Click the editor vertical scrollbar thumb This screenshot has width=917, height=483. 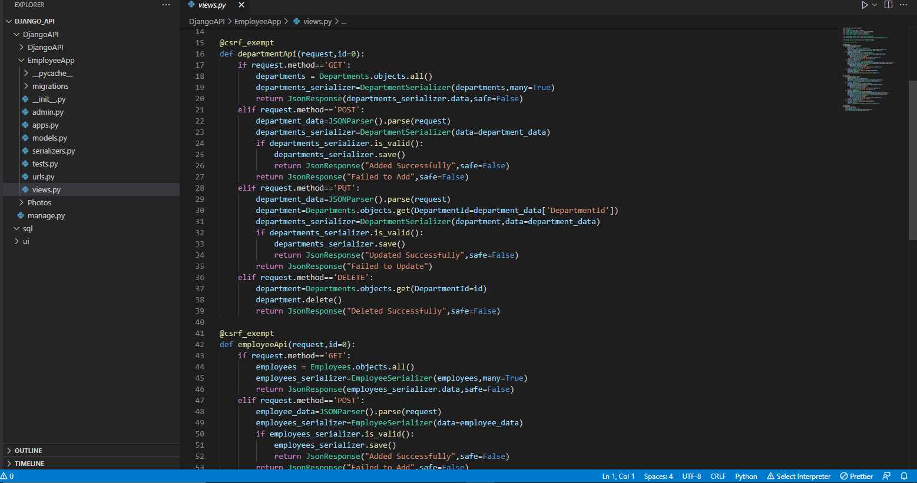913,160
